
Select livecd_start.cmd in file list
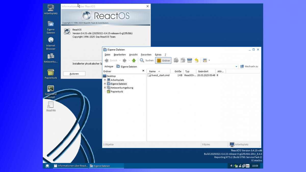click(160, 75)
